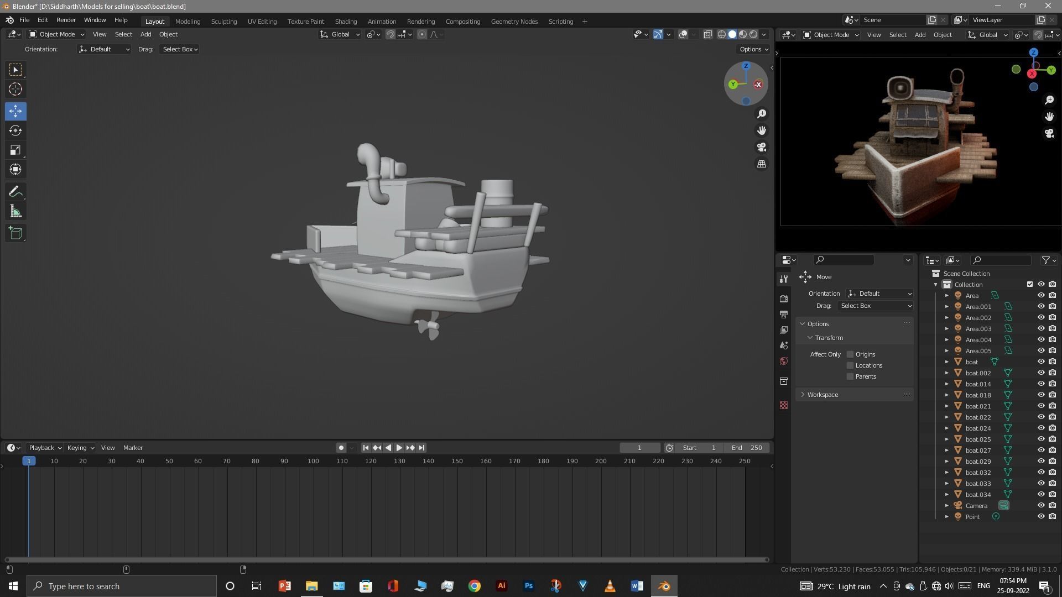
Task: Switch to rendered viewport shading
Action: pyautogui.click(x=753, y=34)
